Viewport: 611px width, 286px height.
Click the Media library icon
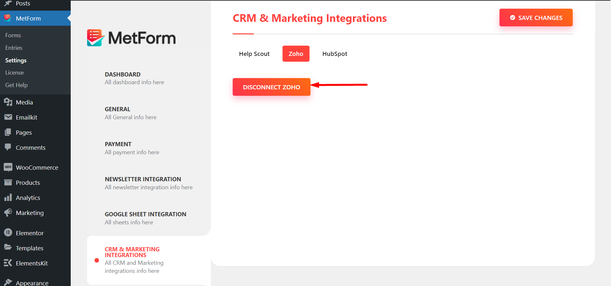(8, 102)
